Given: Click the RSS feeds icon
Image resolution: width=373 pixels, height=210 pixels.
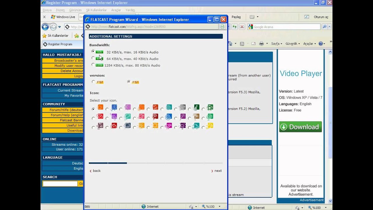Looking at the screenshot, I should (242, 44).
